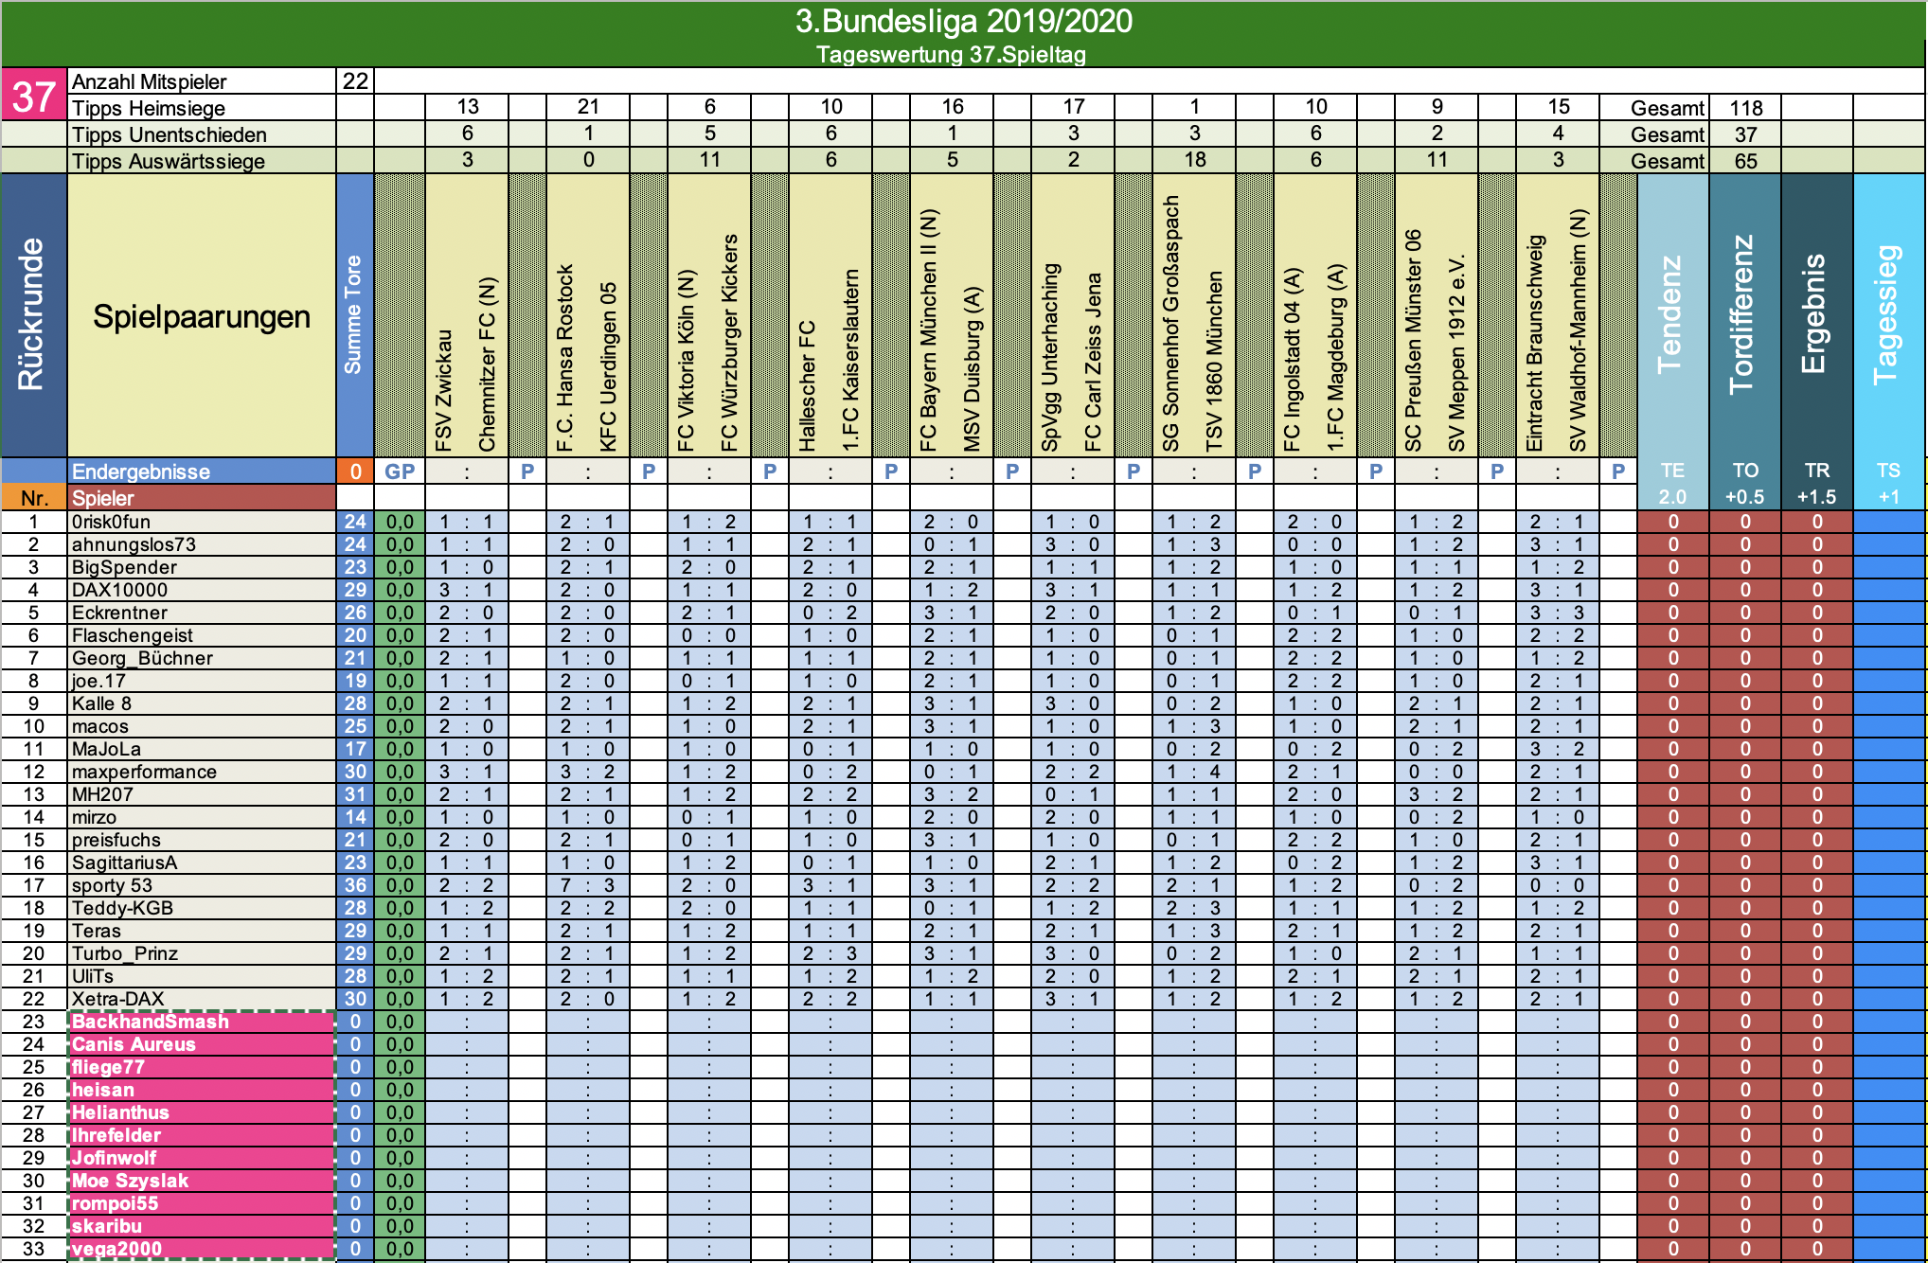Select the pink 'vega2000' player cell
Screen dimensions: 1928x1263
coord(202,1249)
